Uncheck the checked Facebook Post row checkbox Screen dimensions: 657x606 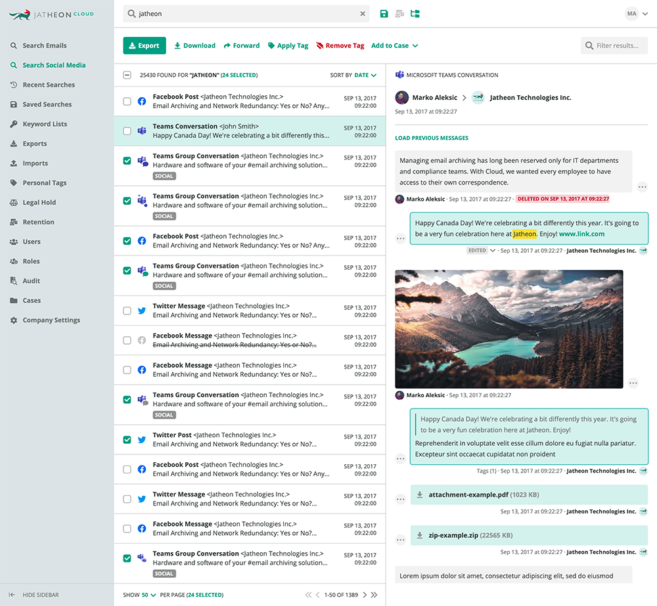127,241
